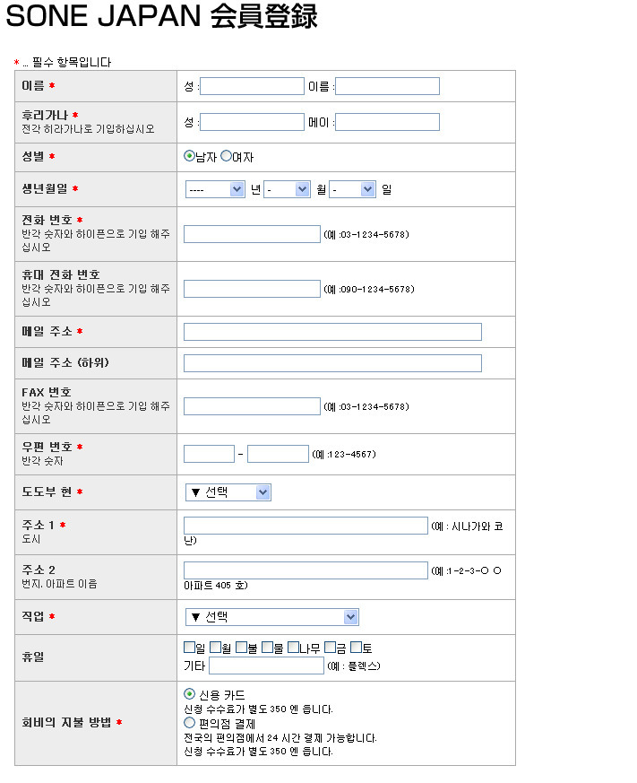Image resolution: width=637 pixels, height=783 pixels.
Task: Click the 이름 row 성 input field
Action: tap(252, 86)
